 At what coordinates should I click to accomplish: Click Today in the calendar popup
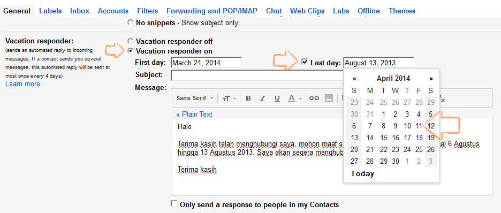point(362,174)
